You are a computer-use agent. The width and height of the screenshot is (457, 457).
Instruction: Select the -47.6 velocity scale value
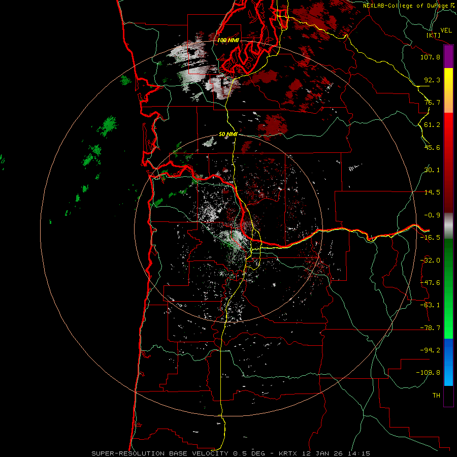tap(430, 283)
